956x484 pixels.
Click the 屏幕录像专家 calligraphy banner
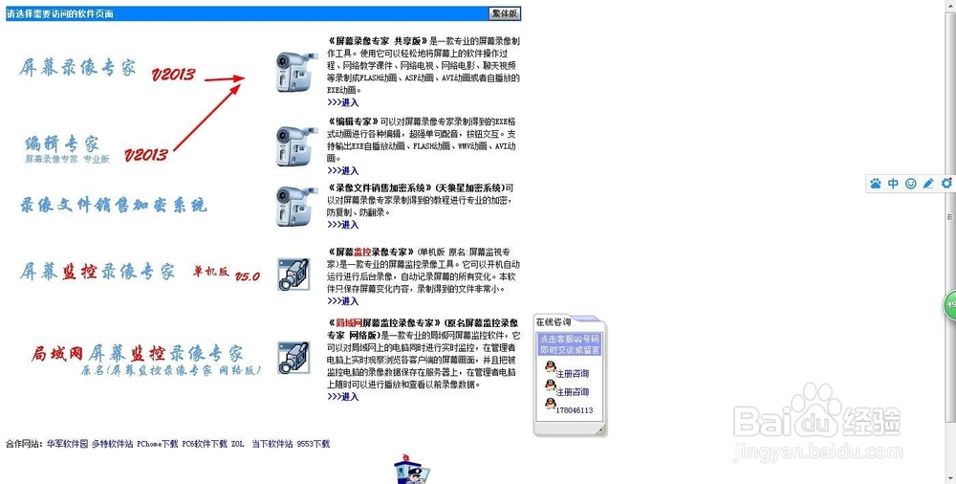[x=77, y=67]
